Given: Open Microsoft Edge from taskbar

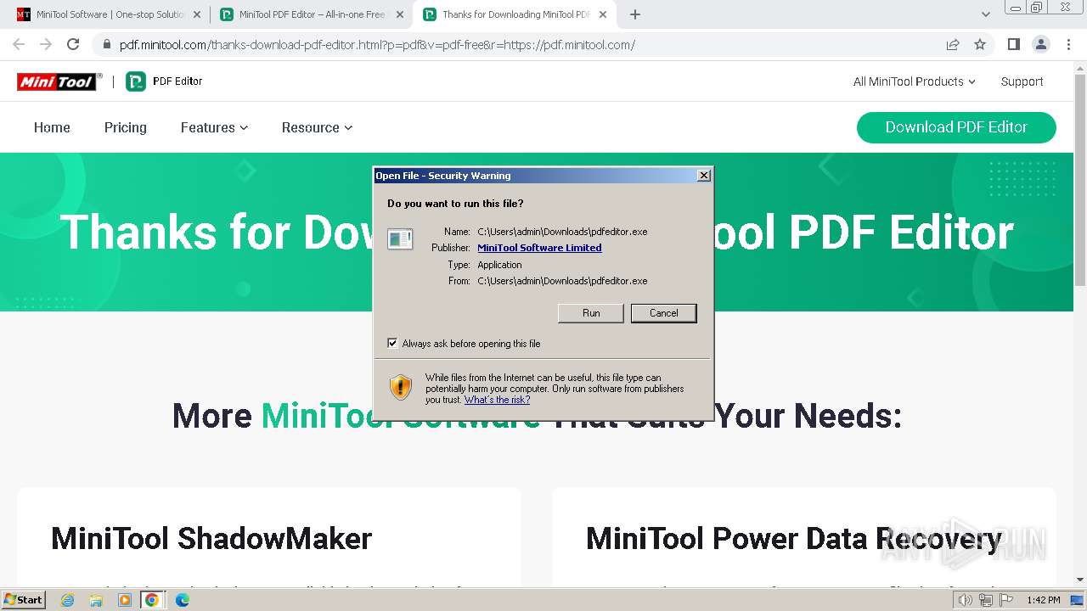Looking at the screenshot, I should coord(182,600).
